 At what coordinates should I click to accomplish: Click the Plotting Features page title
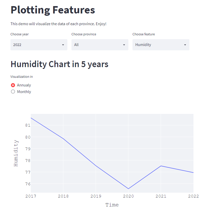point(53,10)
